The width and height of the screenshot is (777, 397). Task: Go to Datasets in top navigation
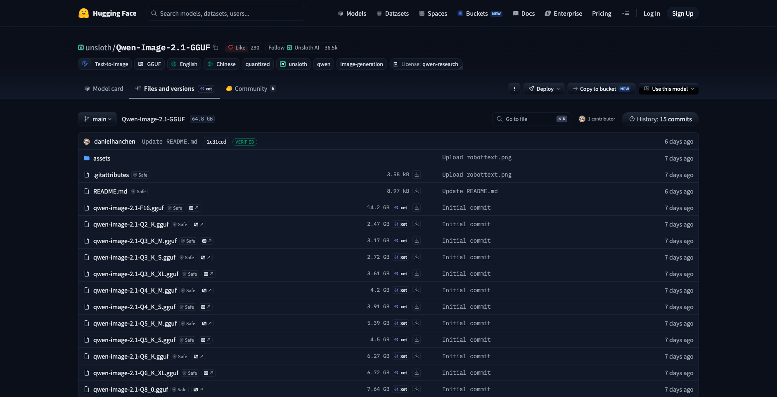point(393,14)
